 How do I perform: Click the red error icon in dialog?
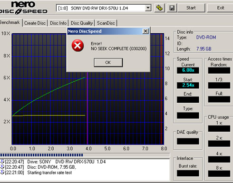coord(78,46)
